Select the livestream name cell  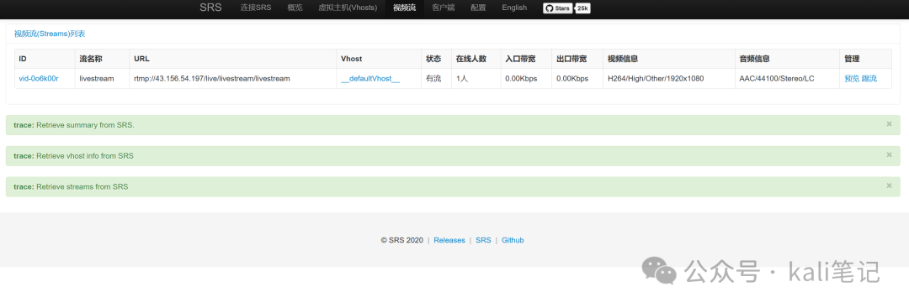coord(102,79)
